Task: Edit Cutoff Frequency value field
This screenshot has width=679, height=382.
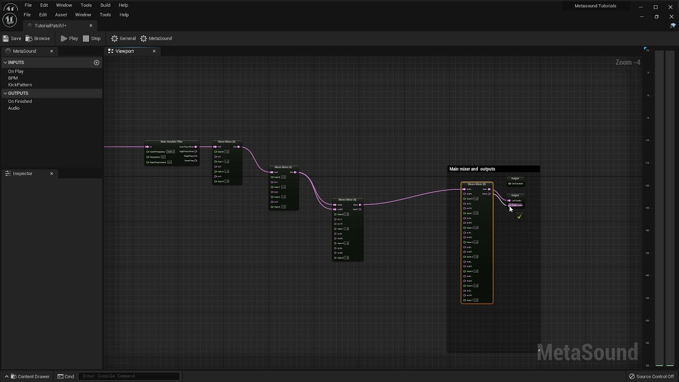Action: point(171,152)
